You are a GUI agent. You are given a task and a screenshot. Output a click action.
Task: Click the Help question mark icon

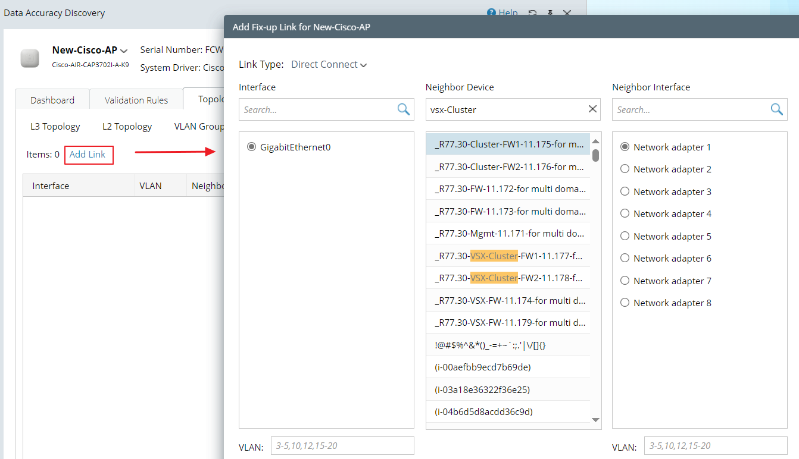(x=491, y=12)
